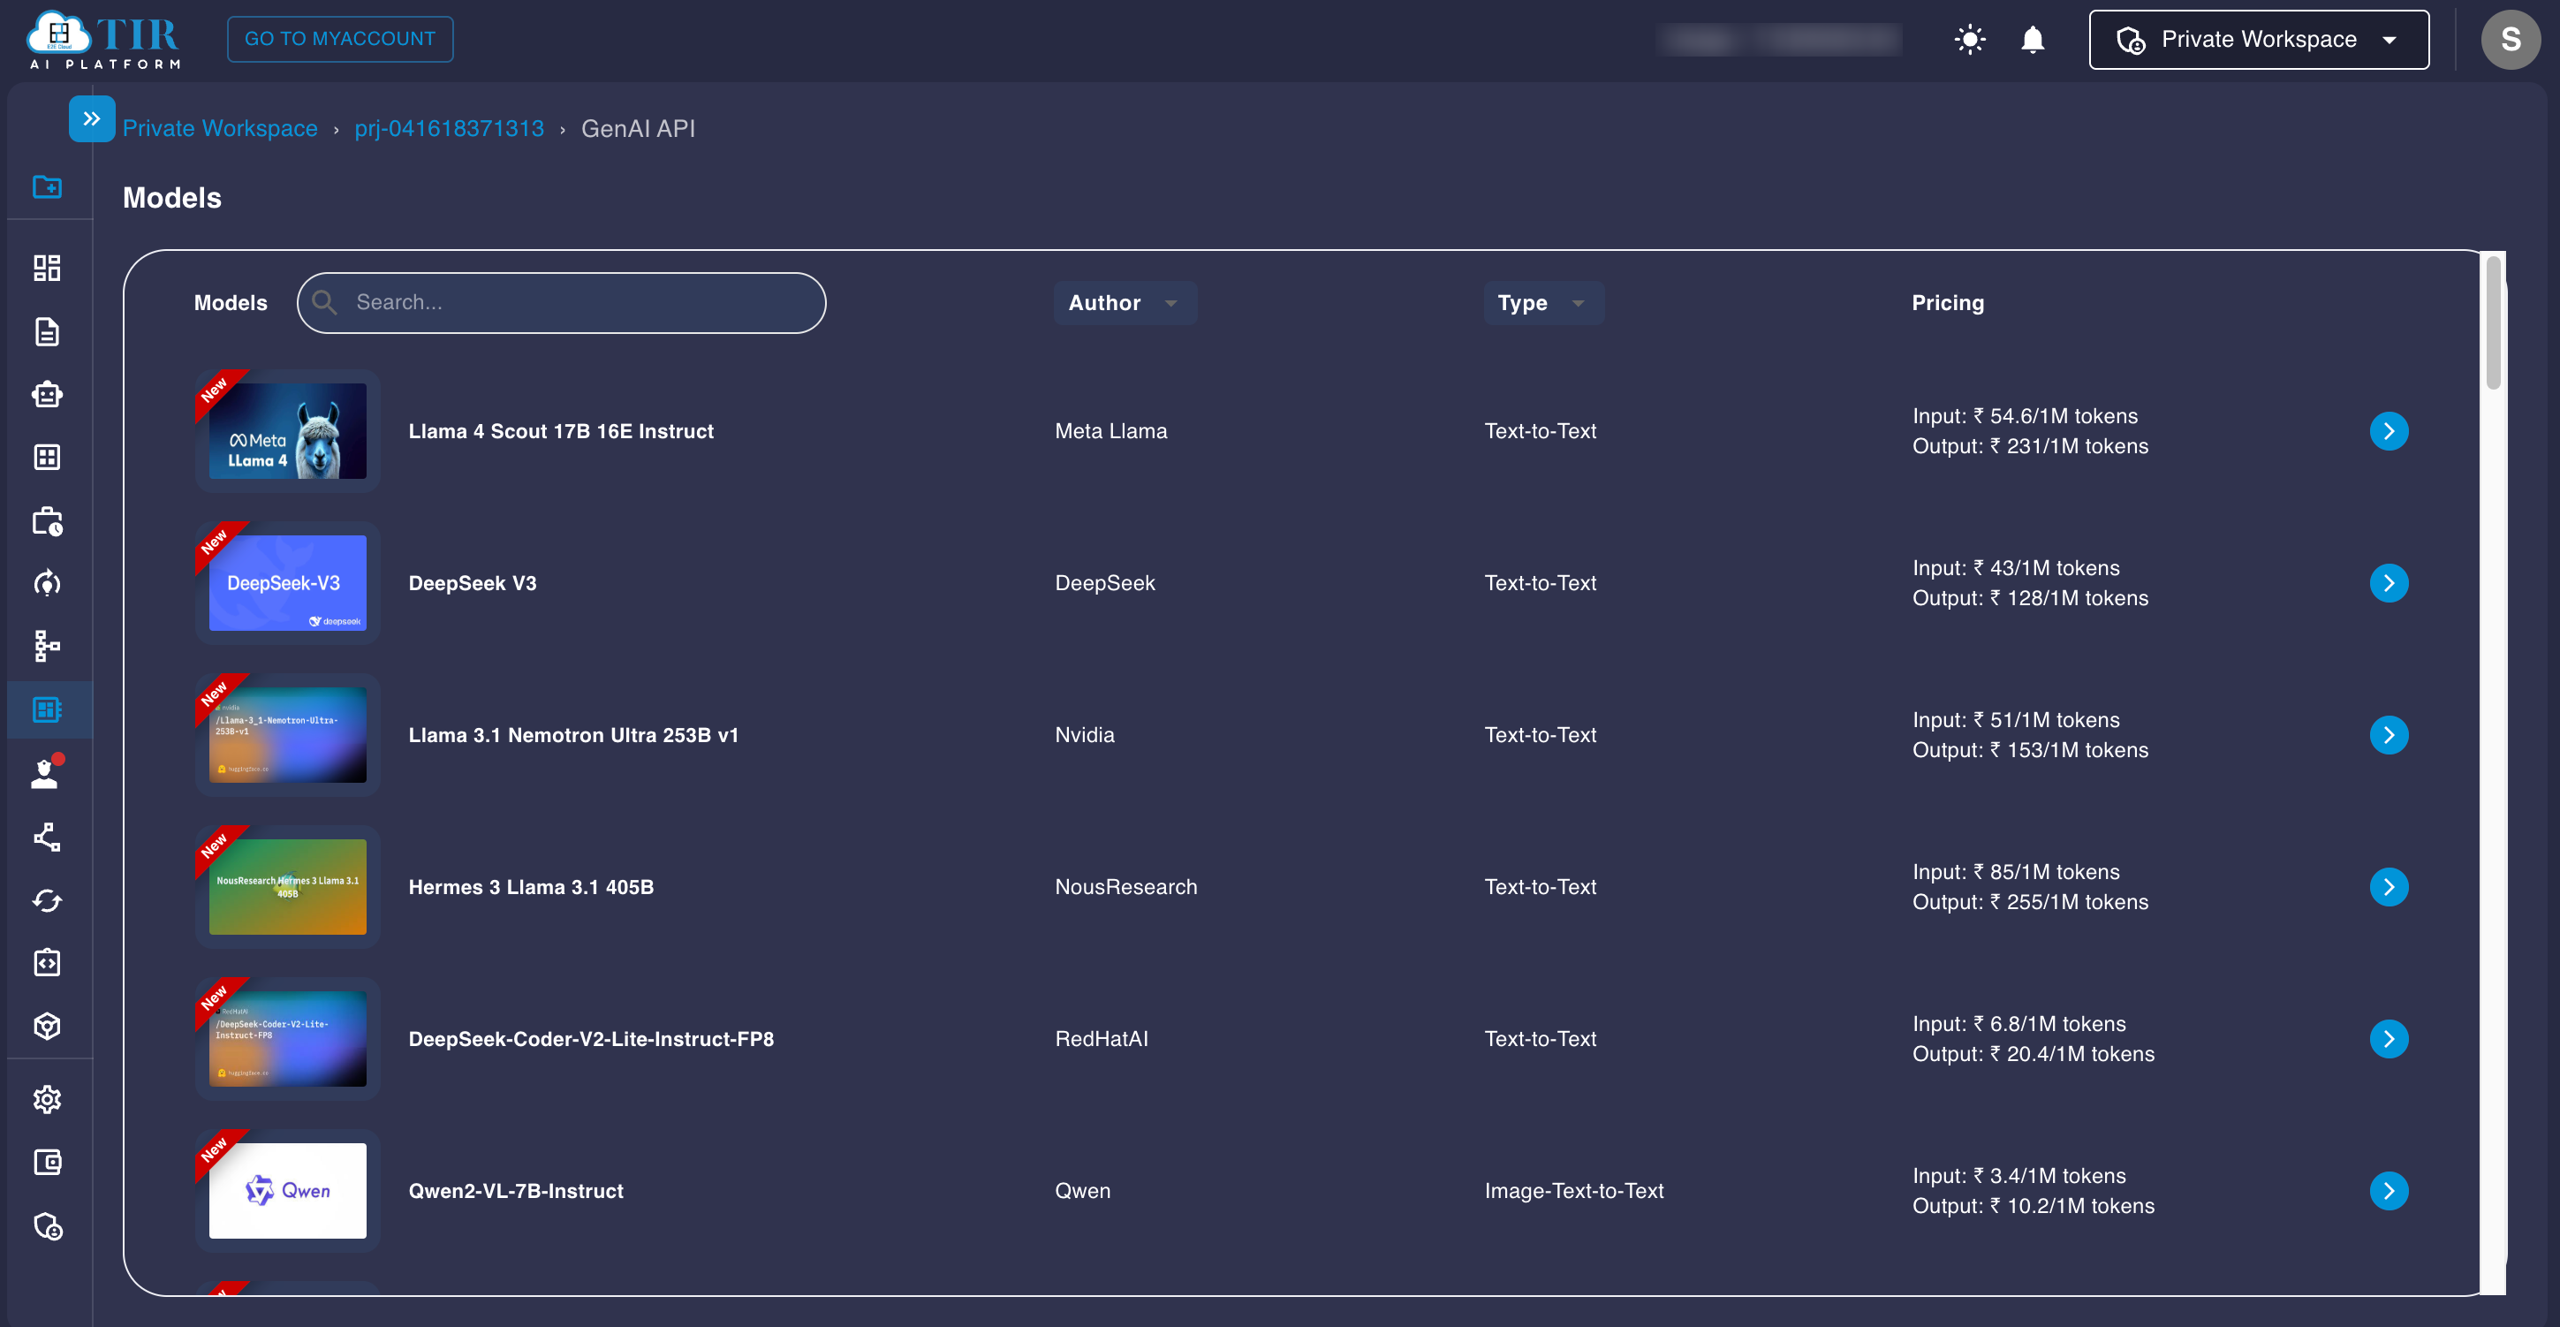Click the GenAI API breadcrumb
The width and height of the screenshot is (2560, 1327).
tap(638, 128)
